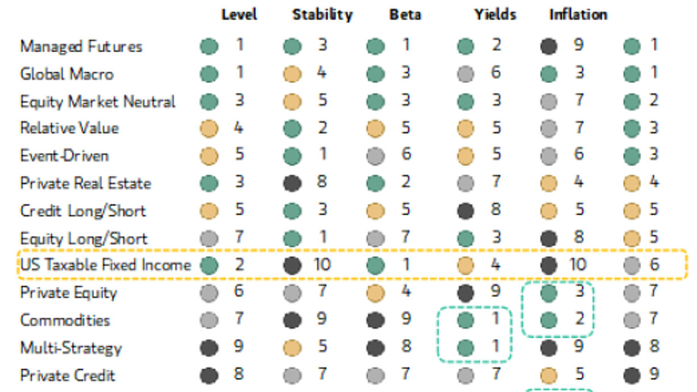697x392 pixels.
Task: Click the Inflation column header
Action: 578,14
